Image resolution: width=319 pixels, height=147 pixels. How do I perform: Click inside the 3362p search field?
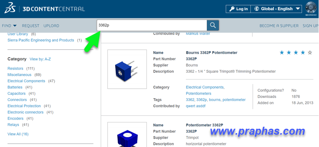(x=152, y=25)
